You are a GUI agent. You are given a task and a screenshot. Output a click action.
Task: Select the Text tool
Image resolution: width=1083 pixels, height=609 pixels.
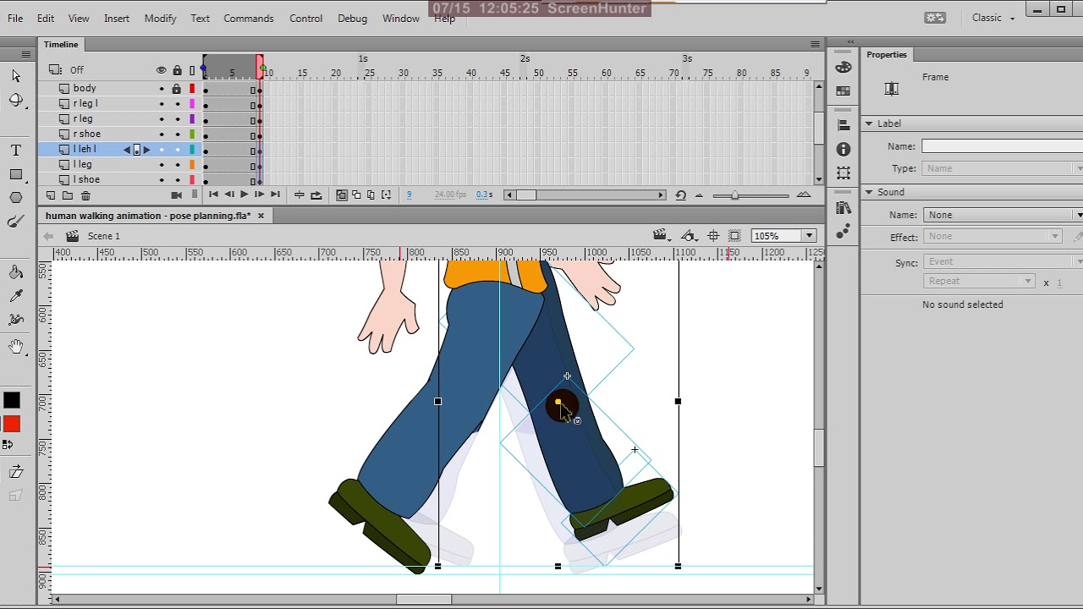(x=16, y=151)
